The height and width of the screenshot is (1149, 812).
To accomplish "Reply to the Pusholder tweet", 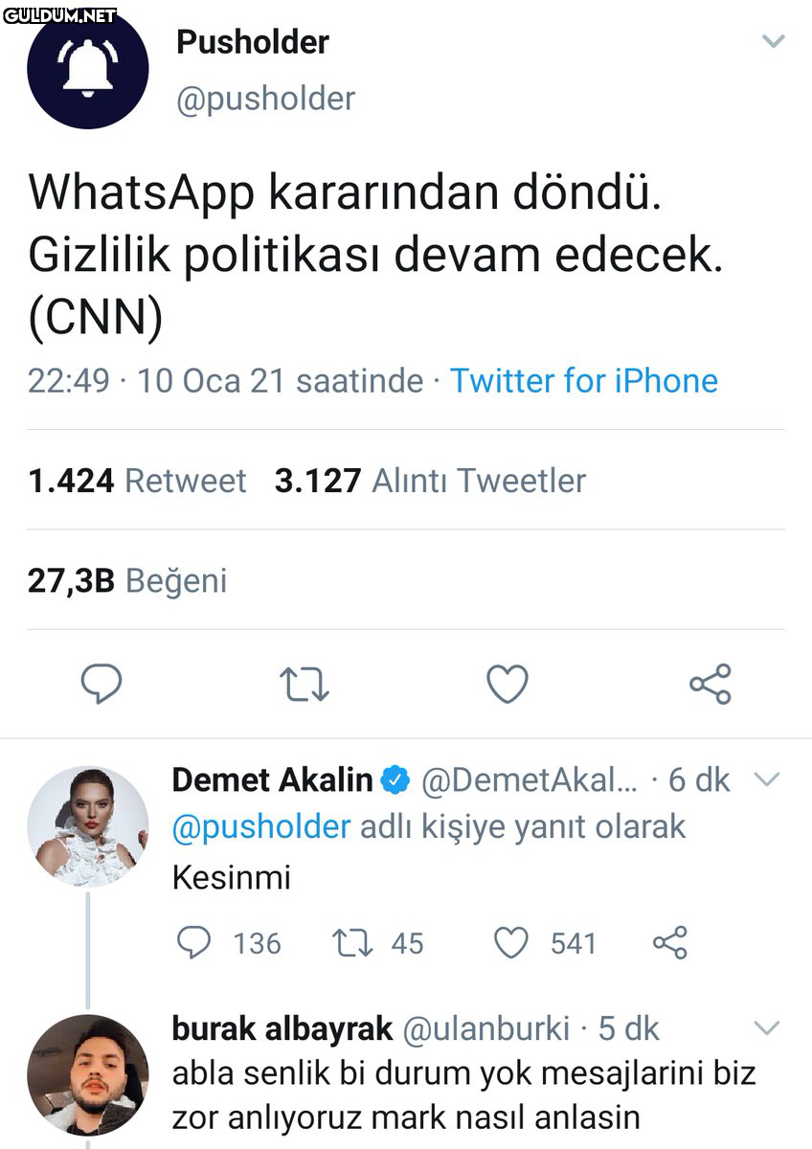I will tap(101, 685).
